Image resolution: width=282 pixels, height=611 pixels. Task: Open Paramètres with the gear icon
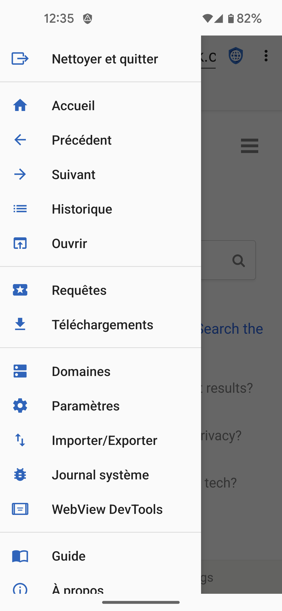[20, 406]
